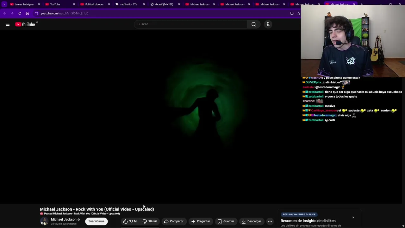This screenshot has width=405, height=228.
Task: Start voice search with microphone icon
Action: click(x=268, y=24)
